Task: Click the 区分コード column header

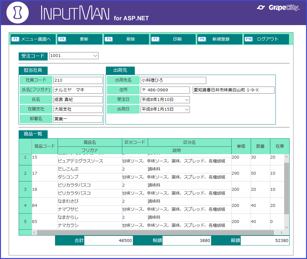Action: (135, 143)
